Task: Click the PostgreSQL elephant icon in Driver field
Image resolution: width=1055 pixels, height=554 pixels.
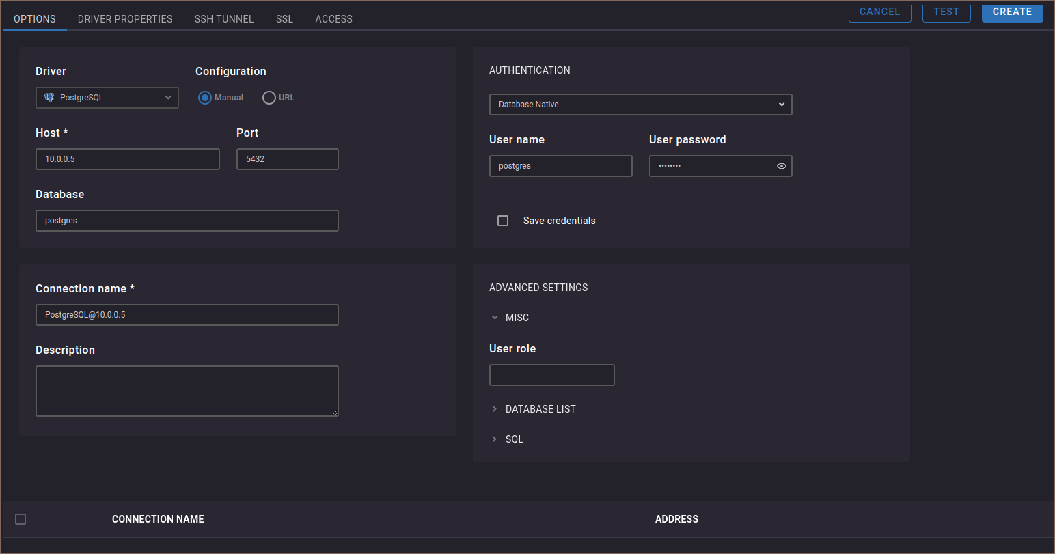Action: coord(49,98)
